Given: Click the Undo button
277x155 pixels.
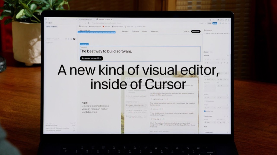Looking at the screenshot, I should (210, 23).
